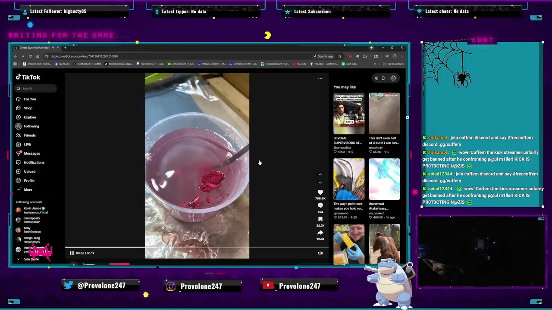Mute the audio of the TikTok tab

(53, 48)
